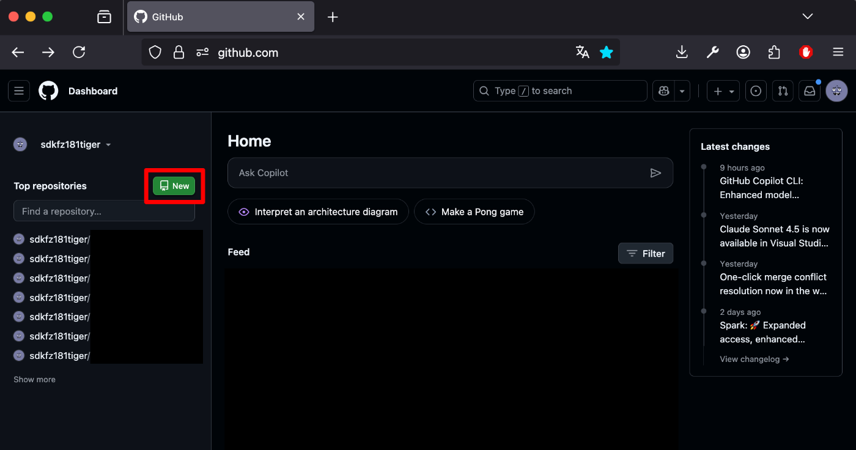
Task: Open the GitHub hamburger navigation menu
Action: (19, 91)
